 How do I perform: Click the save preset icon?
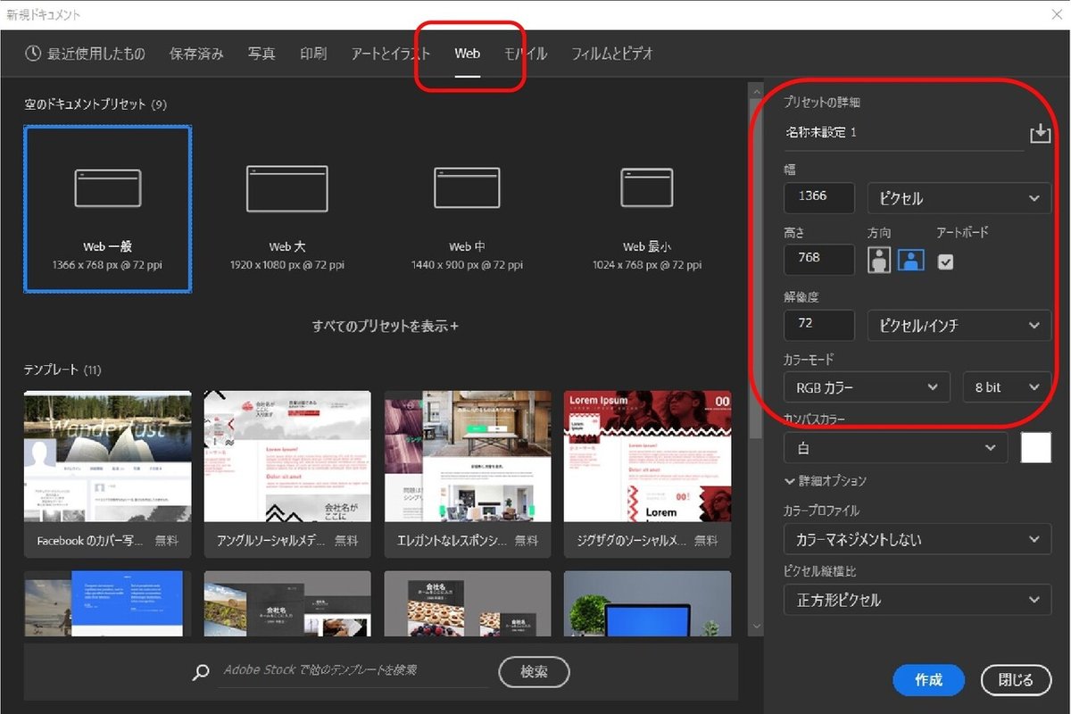coord(1040,134)
